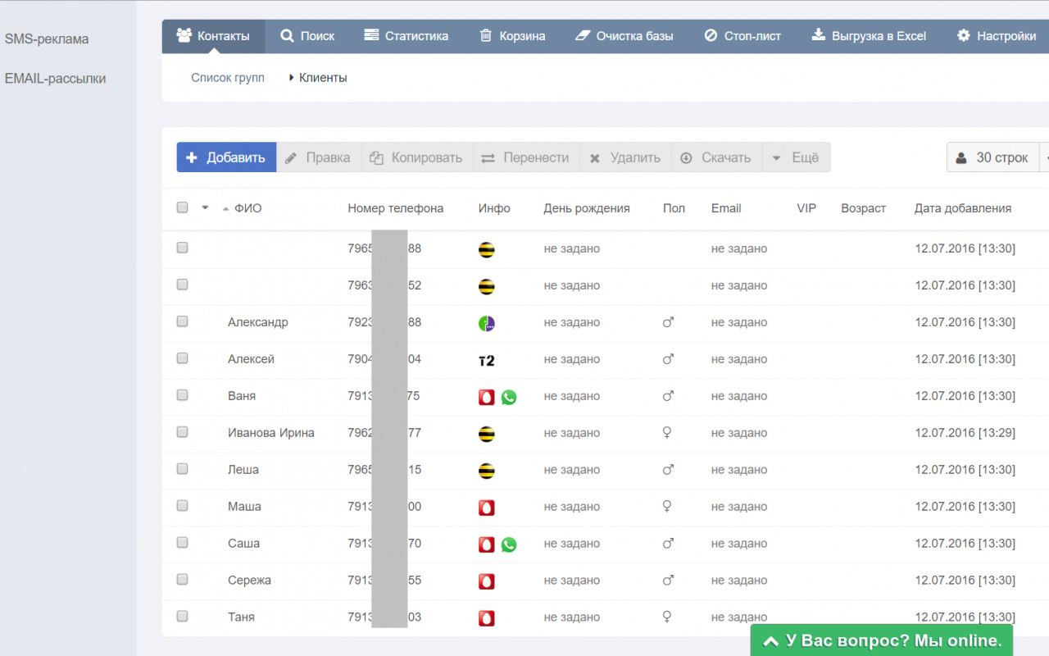Viewport: 1049px width, 656px height.
Task: Open Стоп-лист tab
Action: click(742, 36)
